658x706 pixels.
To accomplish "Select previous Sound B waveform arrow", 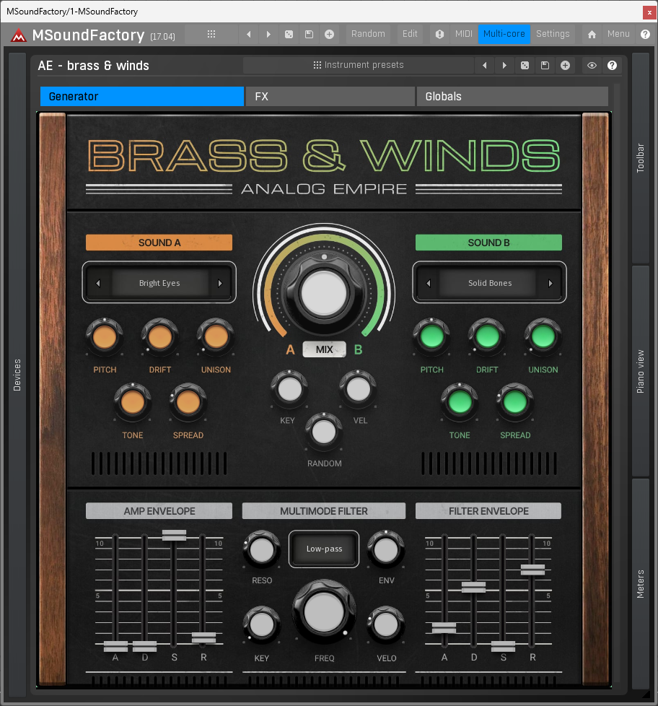I will pyautogui.click(x=429, y=283).
